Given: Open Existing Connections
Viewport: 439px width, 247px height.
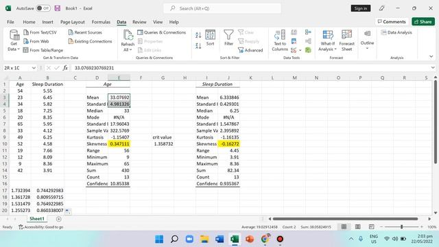Looking at the screenshot, I should [90, 41].
